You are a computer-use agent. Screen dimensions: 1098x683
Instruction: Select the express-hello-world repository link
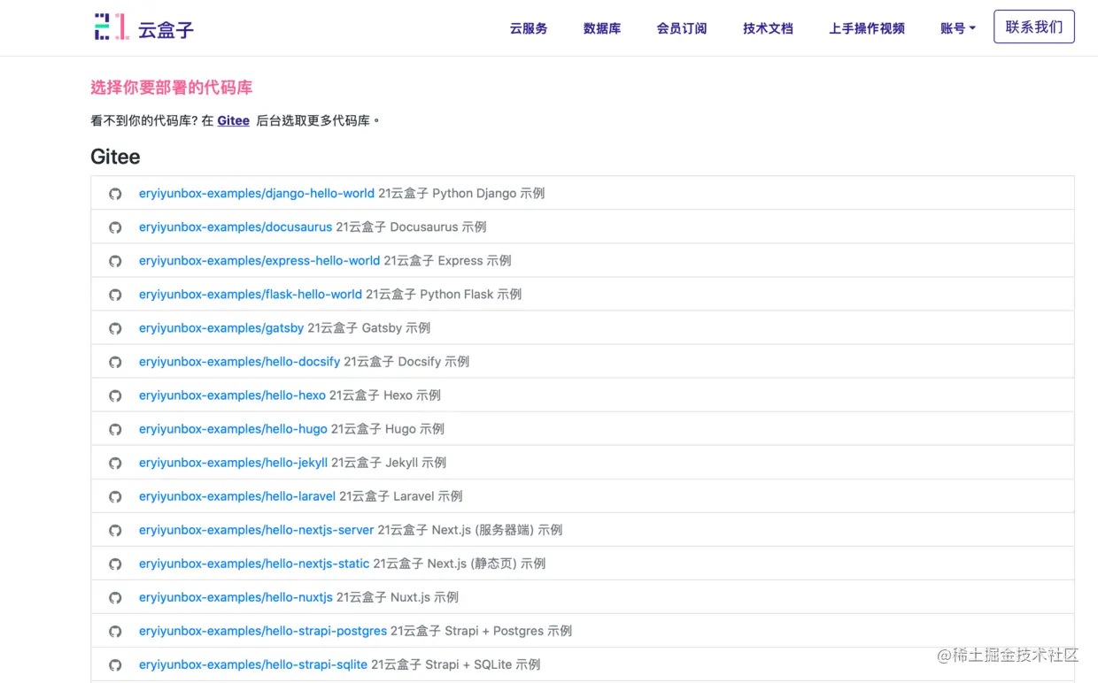click(x=259, y=260)
